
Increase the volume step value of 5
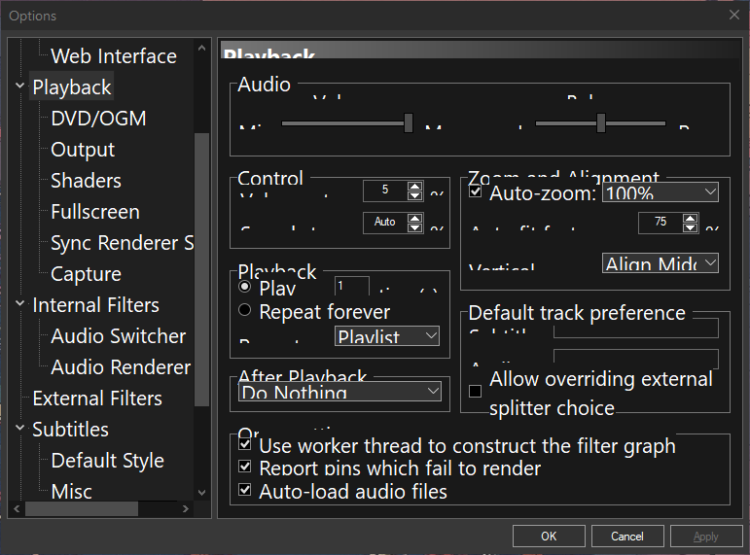tap(414, 186)
